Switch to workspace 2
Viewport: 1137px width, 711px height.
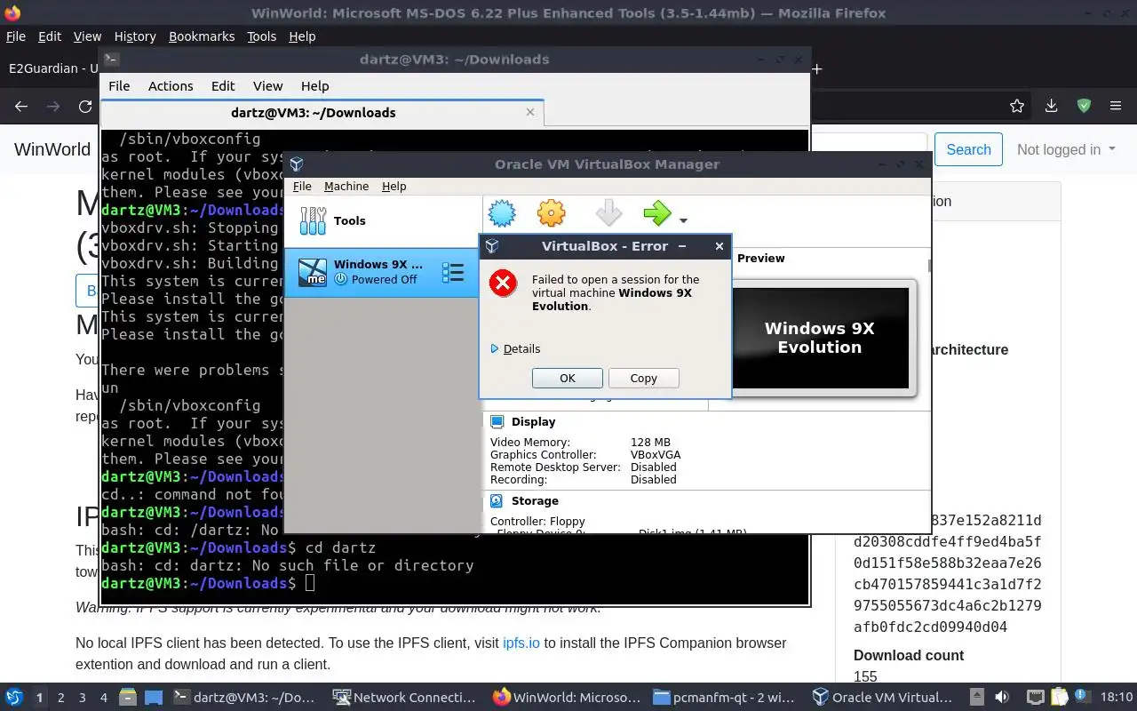coord(60,698)
